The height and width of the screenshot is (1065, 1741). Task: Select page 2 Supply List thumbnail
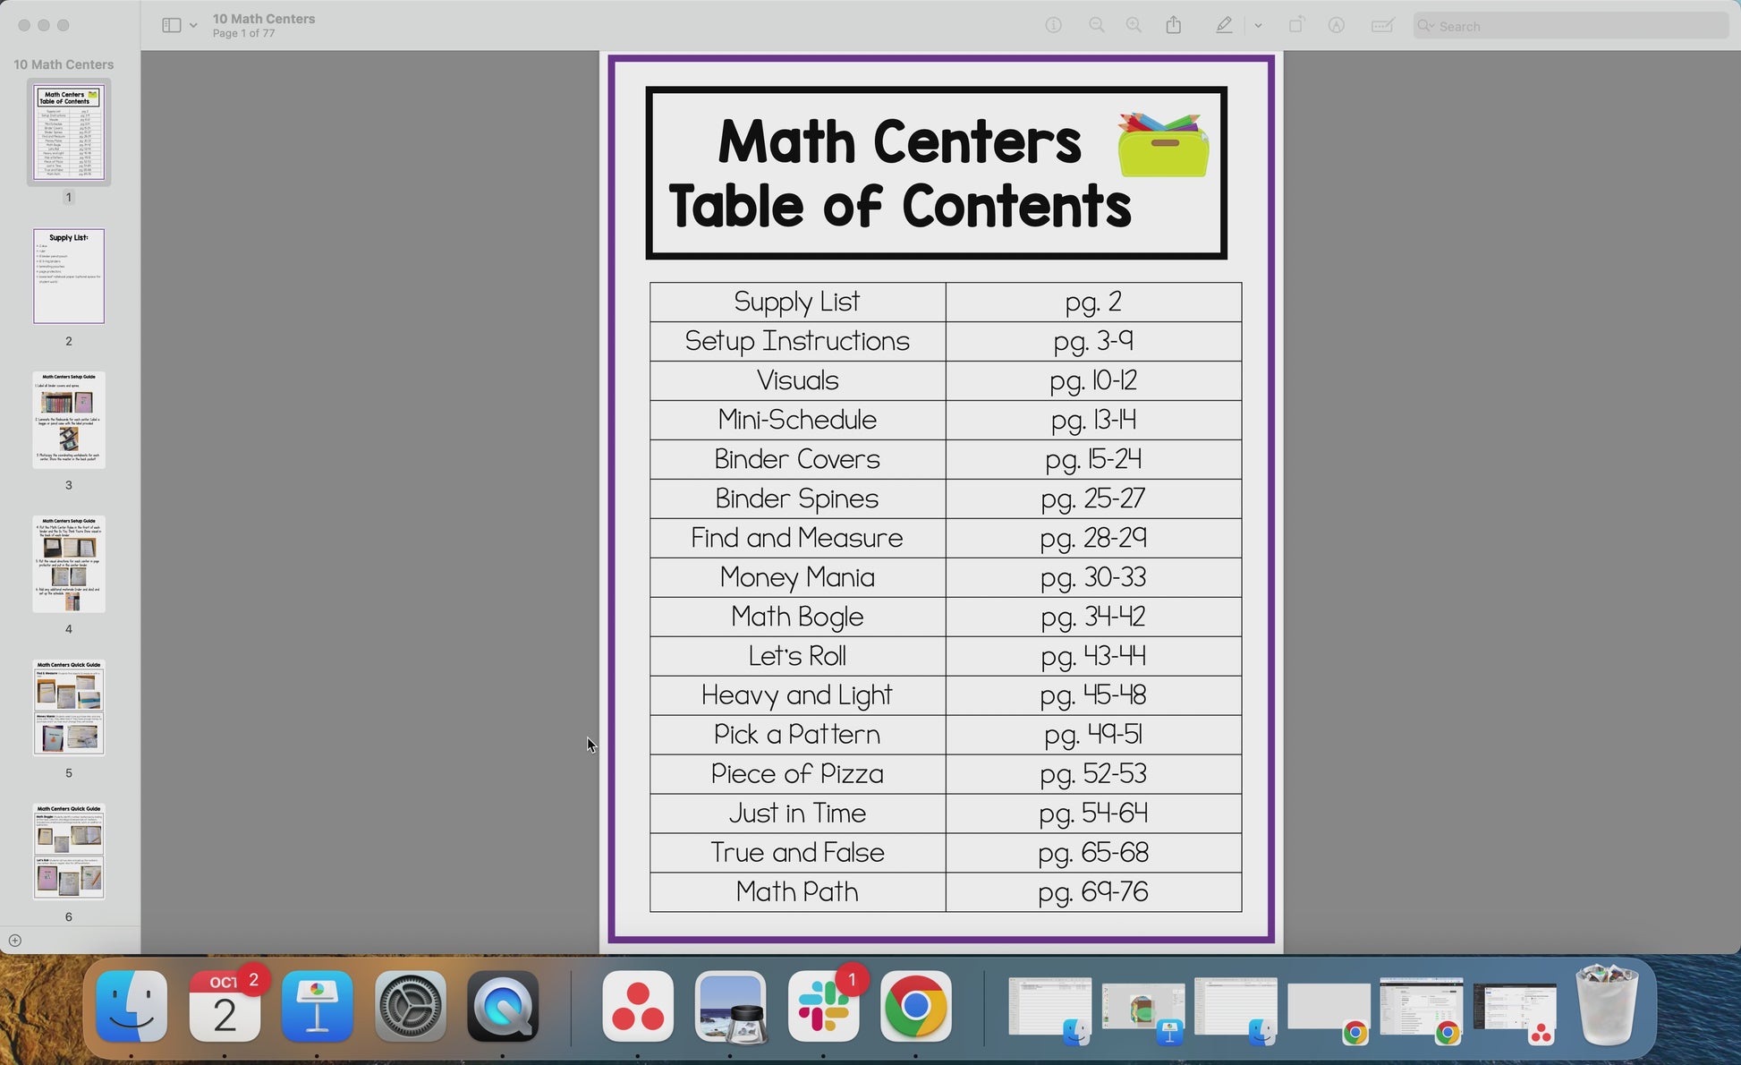(69, 276)
